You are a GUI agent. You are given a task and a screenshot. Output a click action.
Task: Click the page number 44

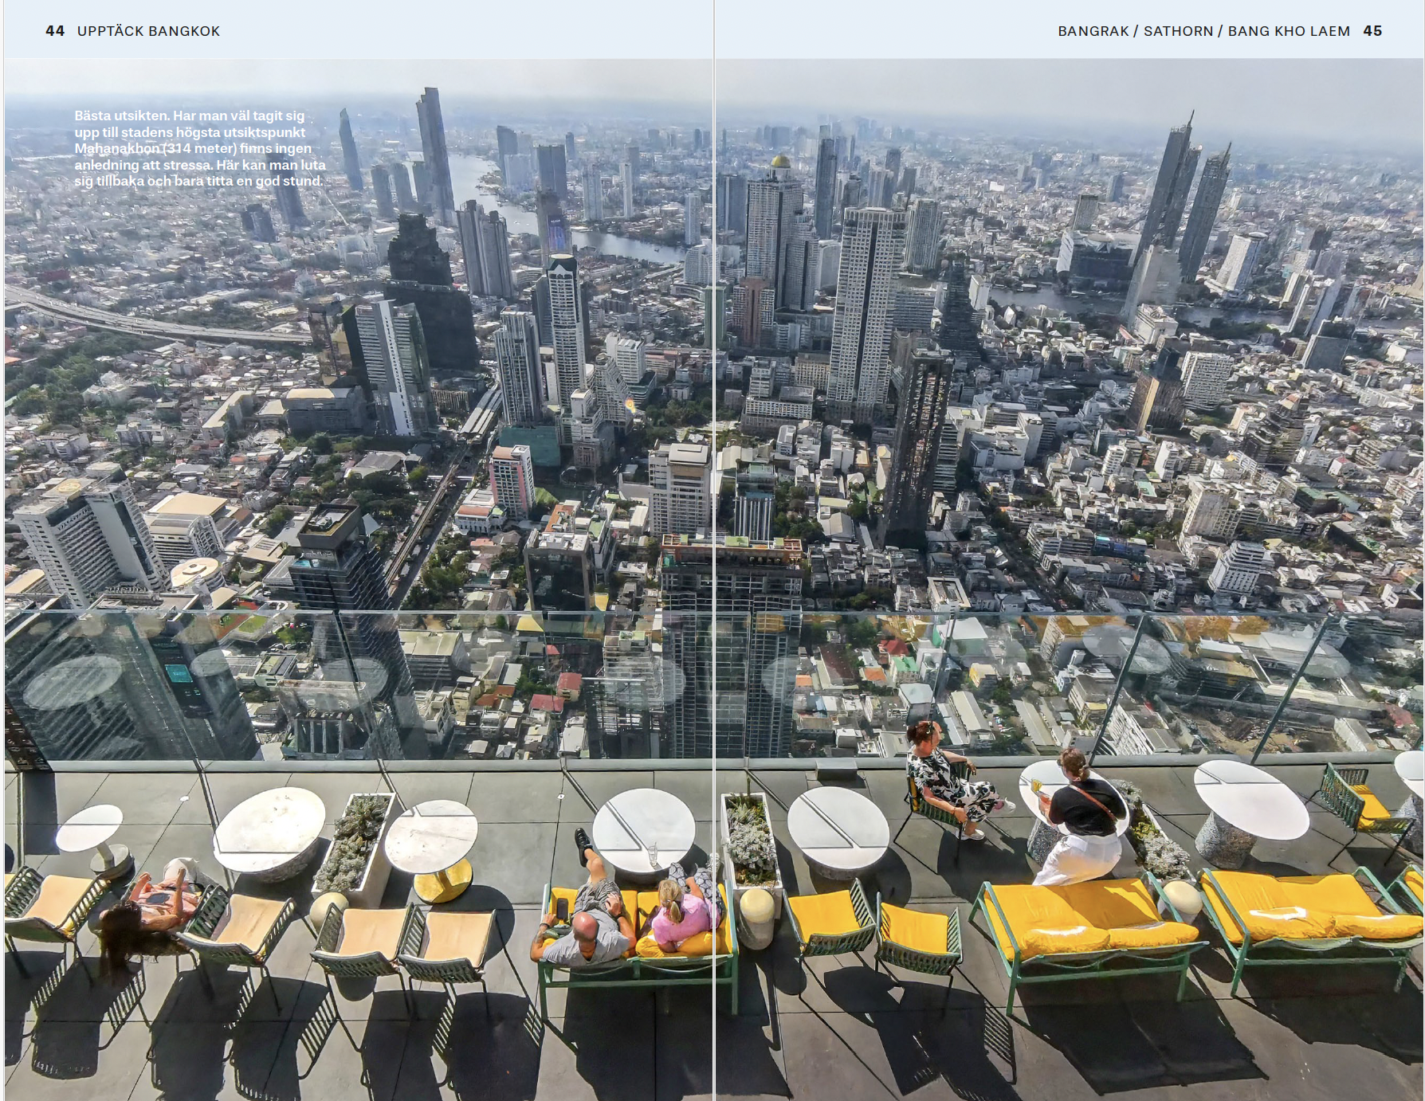point(54,31)
